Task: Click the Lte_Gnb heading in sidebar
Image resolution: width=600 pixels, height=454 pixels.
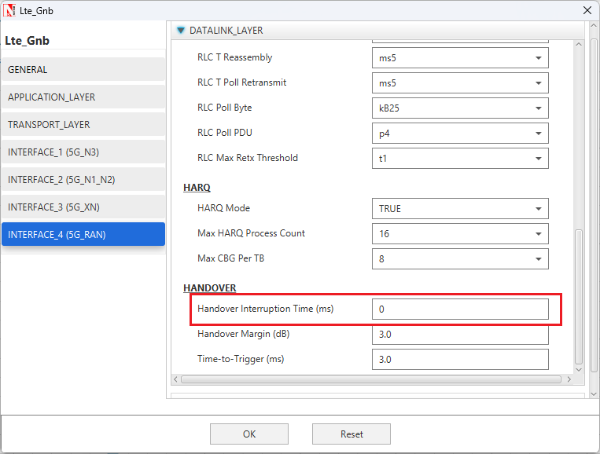Action: (x=27, y=41)
